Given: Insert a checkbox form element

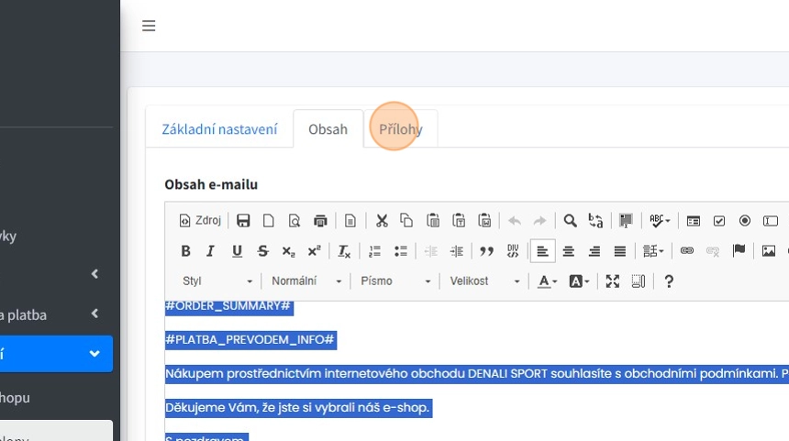Looking at the screenshot, I should point(719,221).
